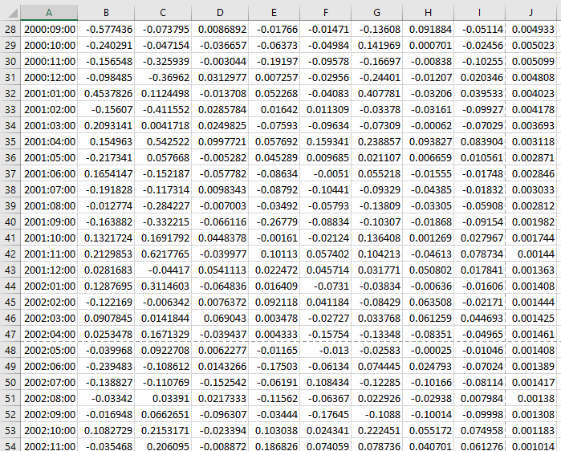This screenshot has height=451, width=561.
Task: Click cell with date 2001:11:00
Action: coord(49,254)
